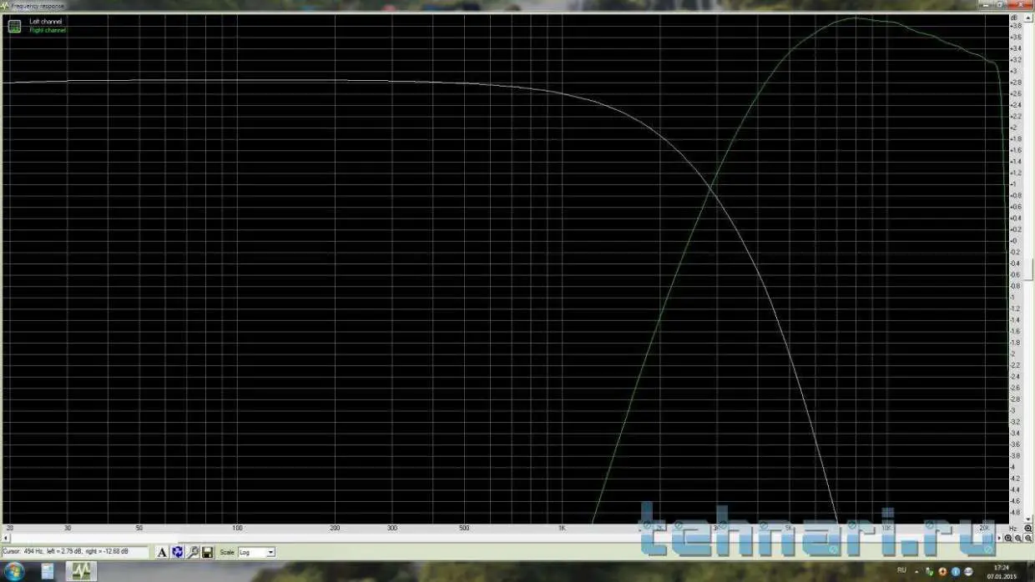The height and width of the screenshot is (582, 1035).
Task: Click the blue info system tray icon
Action: coord(956,572)
